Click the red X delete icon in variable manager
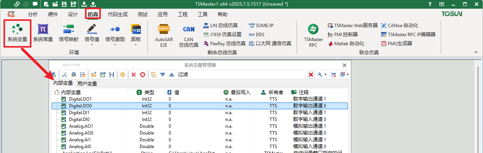The width and height of the screenshot is (483, 153). click(x=134, y=75)
